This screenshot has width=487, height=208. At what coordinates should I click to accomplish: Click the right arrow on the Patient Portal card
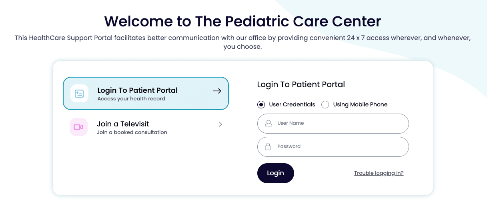point(217,91)
